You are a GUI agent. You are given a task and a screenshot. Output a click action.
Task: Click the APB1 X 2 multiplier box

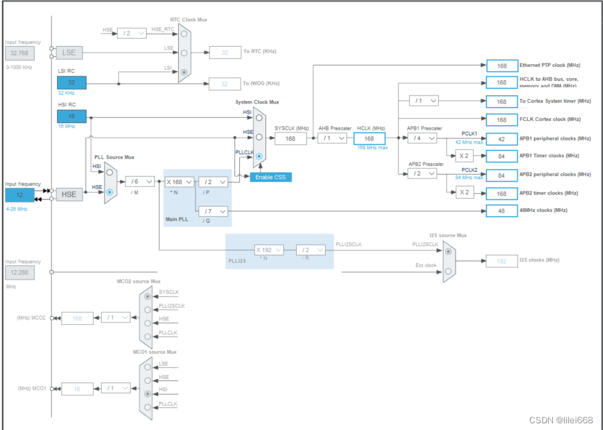tap(464, 156)
